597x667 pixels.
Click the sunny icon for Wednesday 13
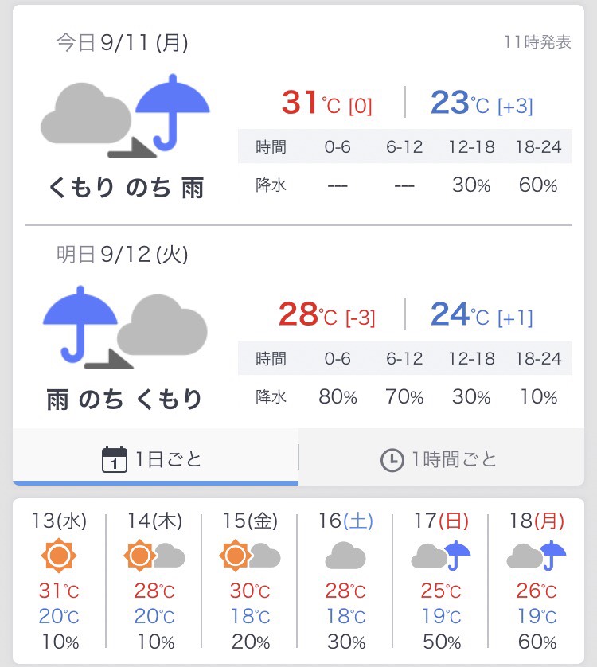[x=60, y=556]
